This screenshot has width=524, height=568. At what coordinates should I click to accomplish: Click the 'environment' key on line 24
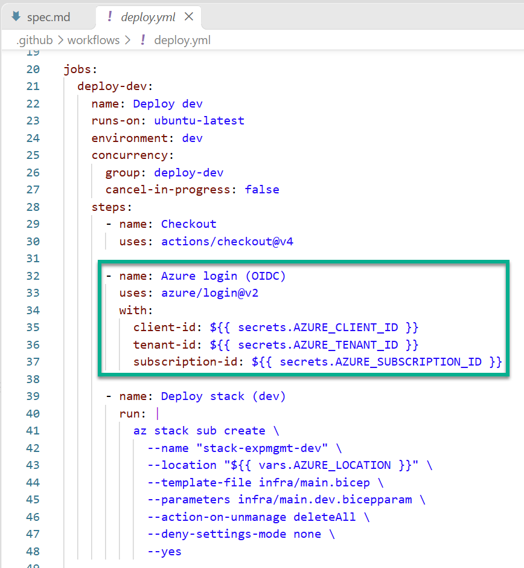point(129,138)
